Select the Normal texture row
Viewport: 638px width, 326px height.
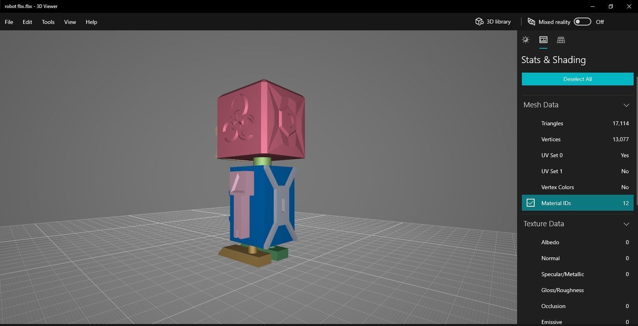point(577,258)
